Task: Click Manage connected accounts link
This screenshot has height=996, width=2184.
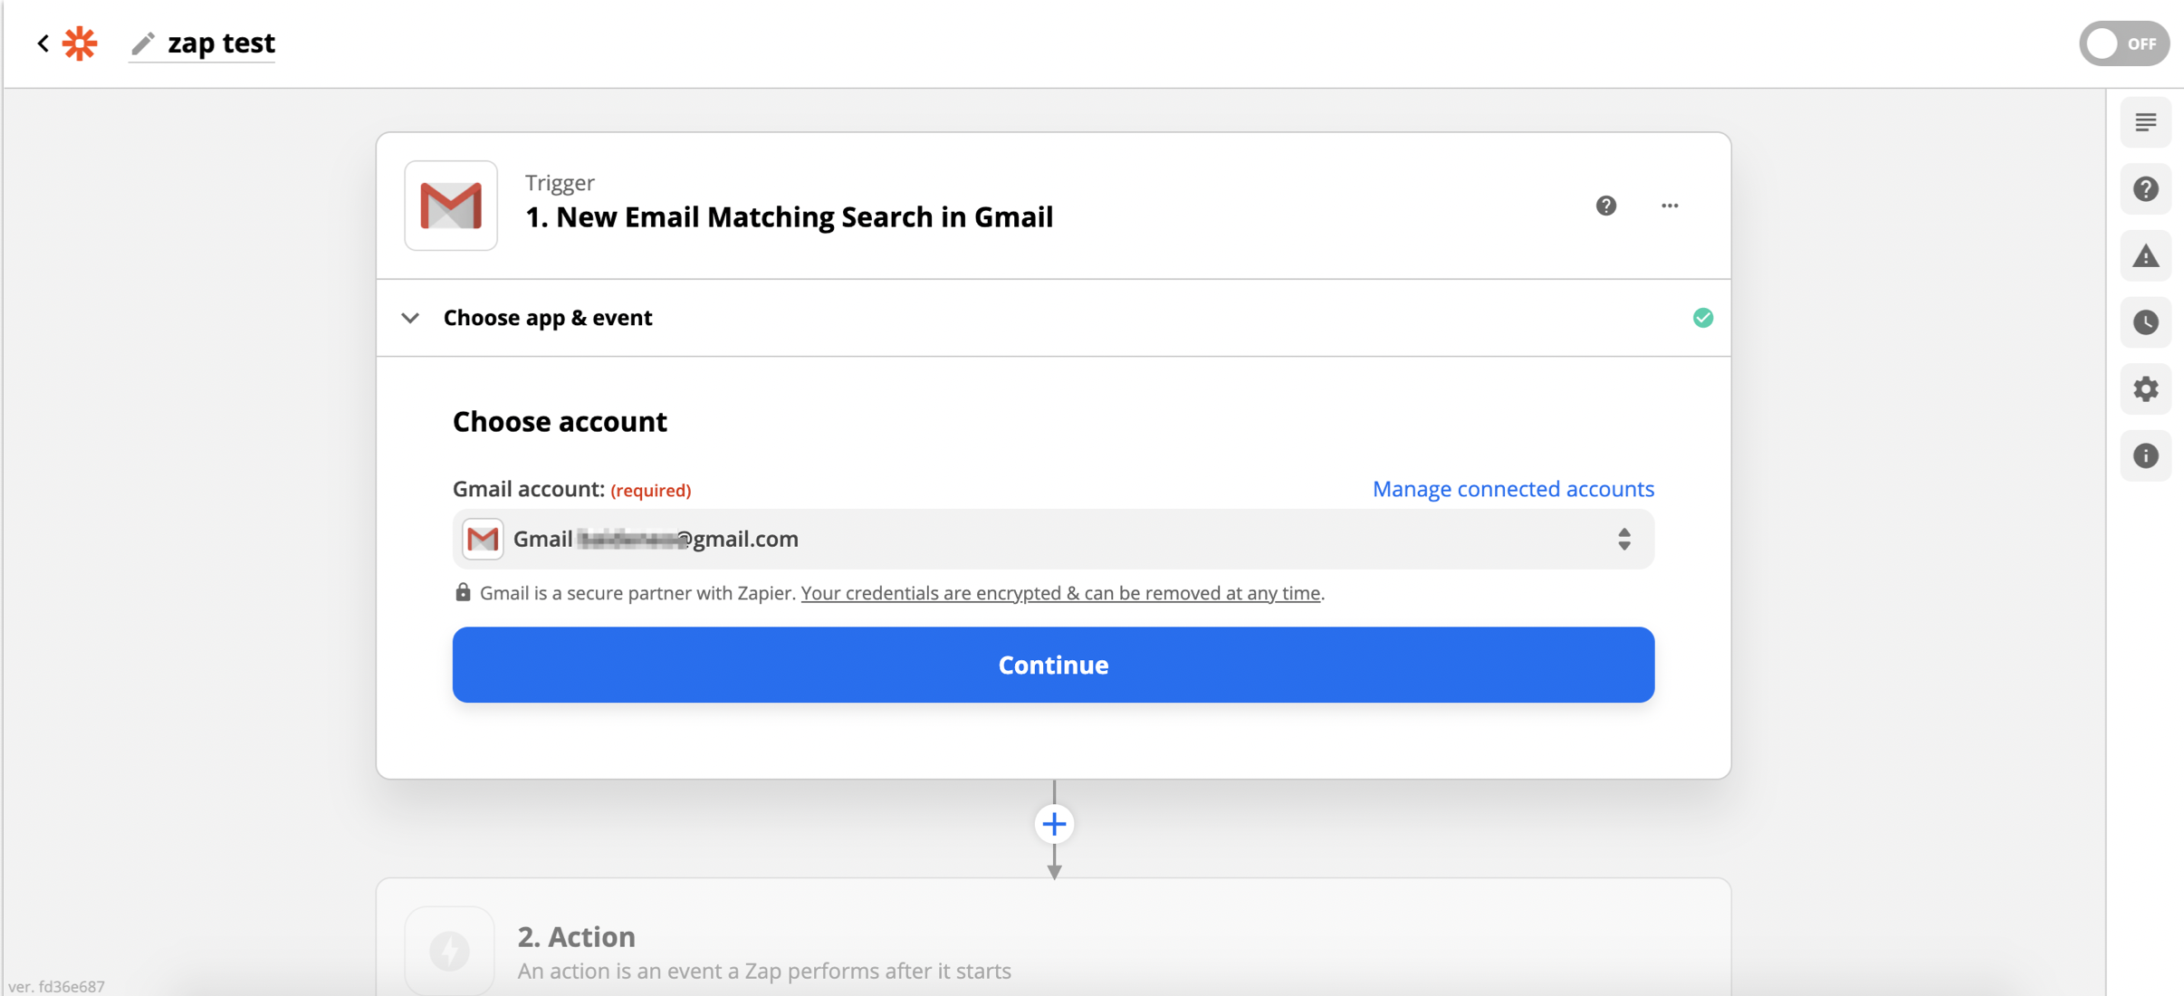Action: pos(1512,489)
